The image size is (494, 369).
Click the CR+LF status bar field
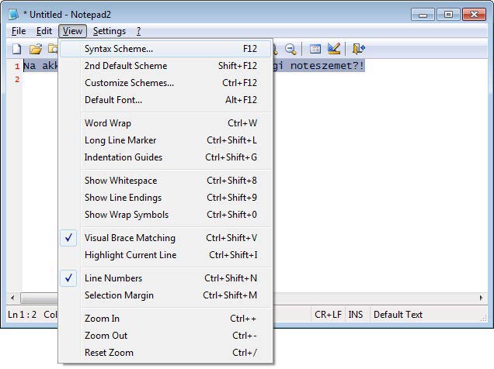coord(328,314)
